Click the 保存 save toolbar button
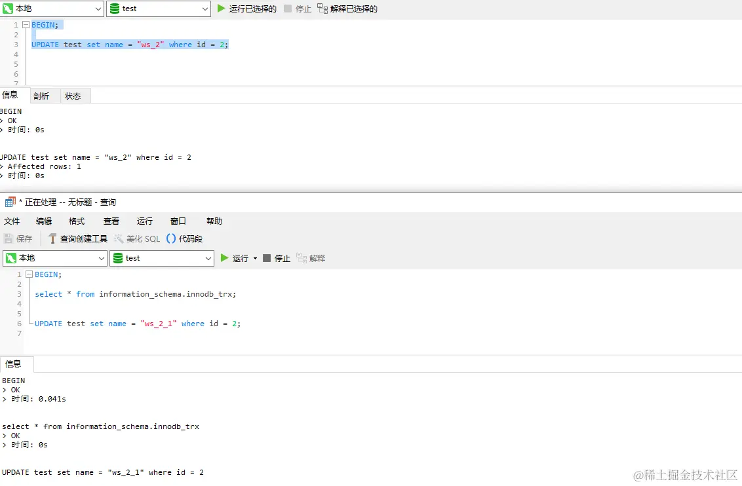Image resolution: width=742 pixels, height=486 pixels. tap(18, 239)
